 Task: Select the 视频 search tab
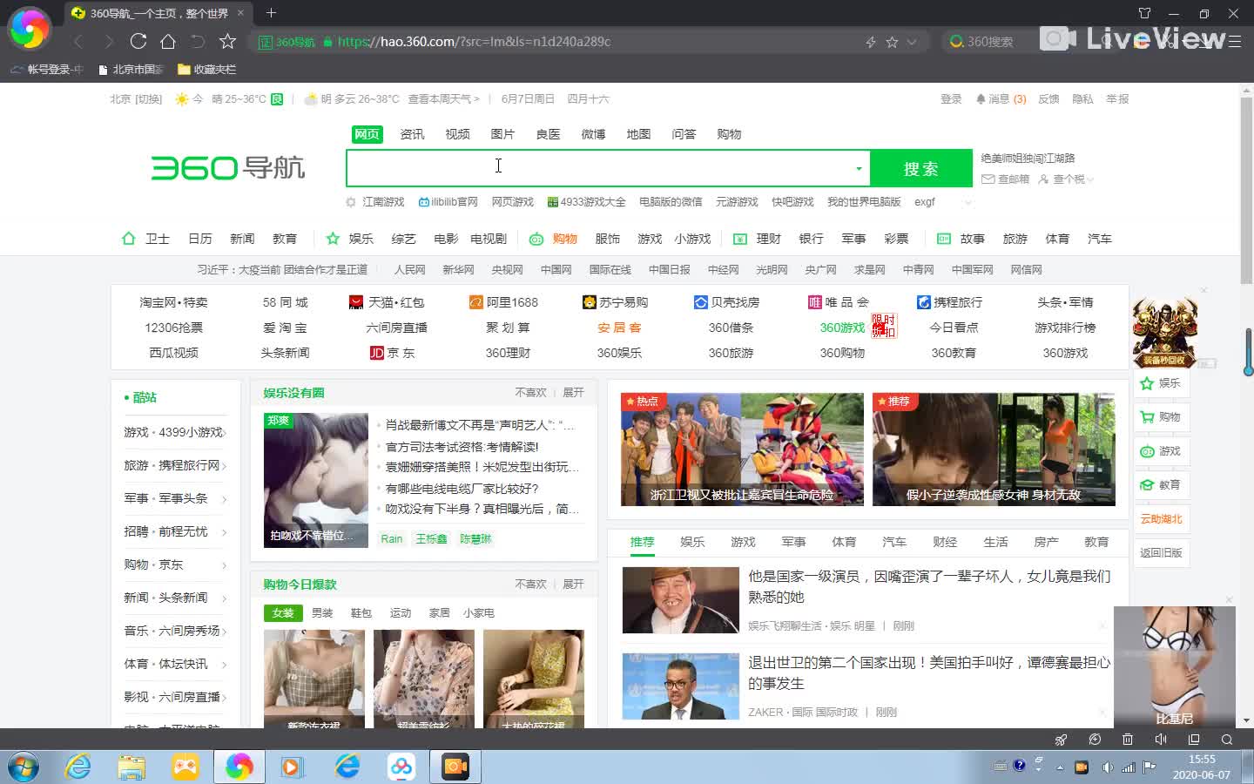tap(457, 134)
